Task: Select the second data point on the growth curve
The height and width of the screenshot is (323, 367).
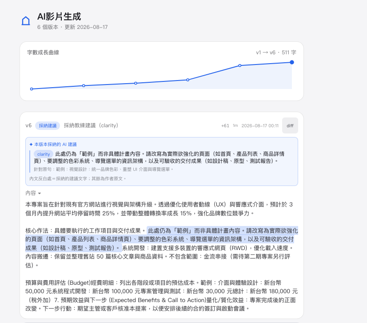Action: tap(84, 86)
